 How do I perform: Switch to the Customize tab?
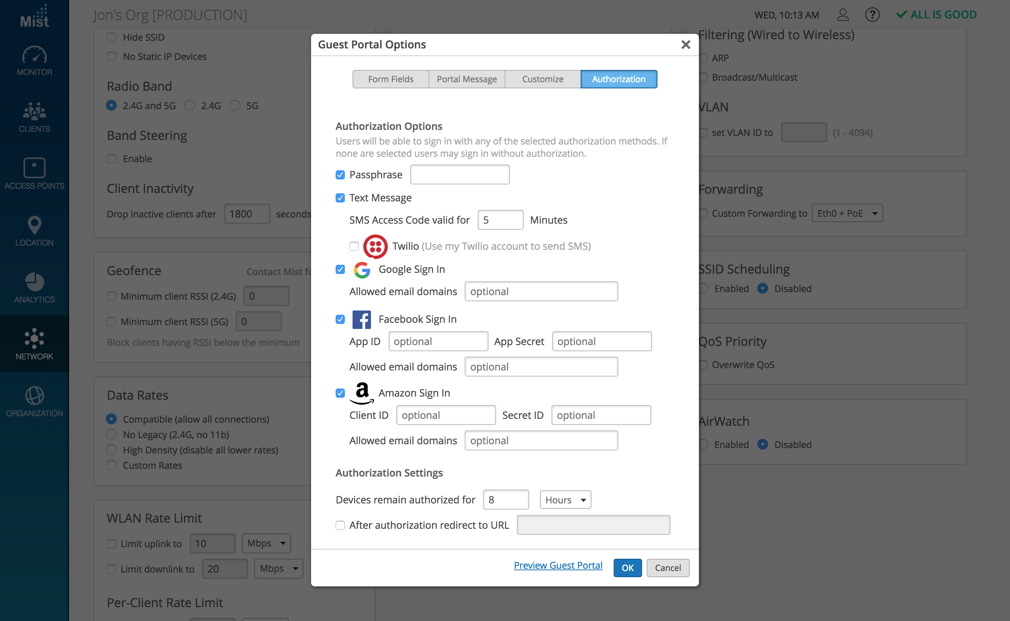(x=542, y=79)
